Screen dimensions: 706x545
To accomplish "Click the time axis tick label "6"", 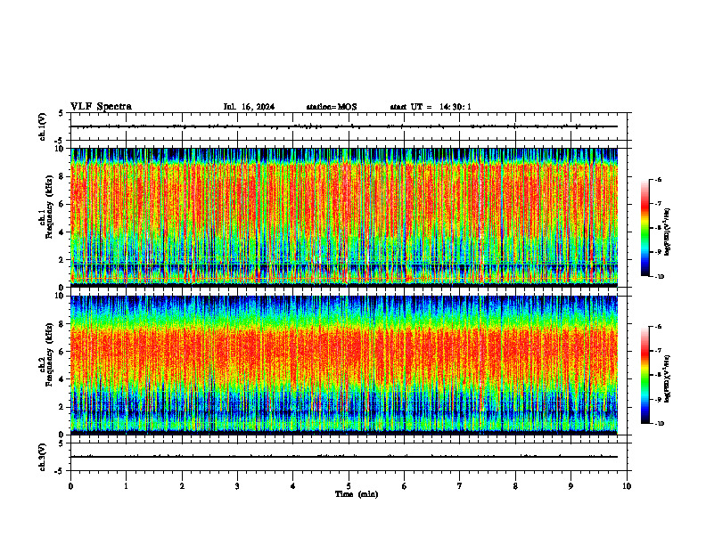I will [x=405, y=486].
